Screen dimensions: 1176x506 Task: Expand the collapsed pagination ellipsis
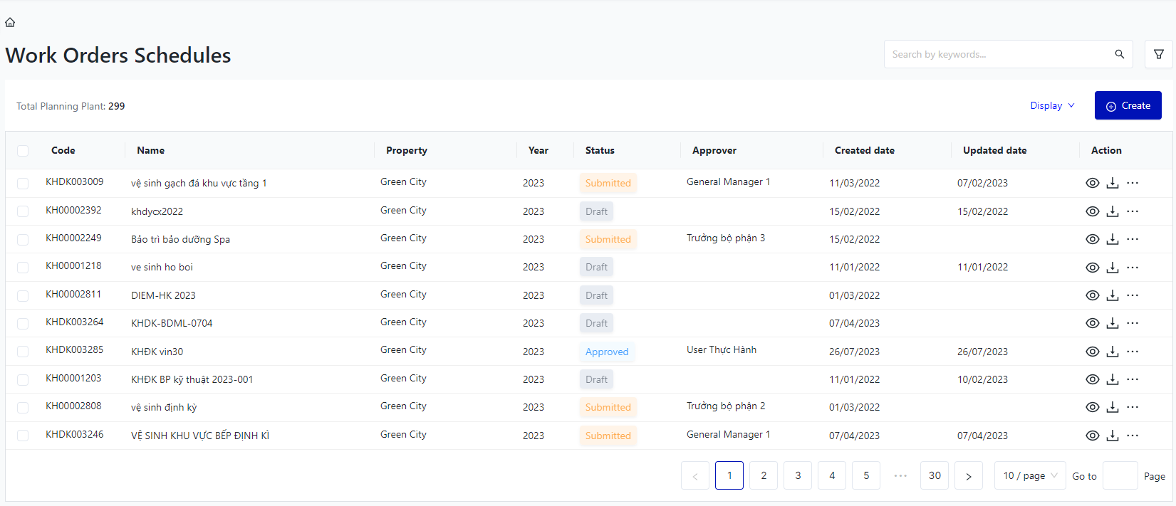click(900, 475)
